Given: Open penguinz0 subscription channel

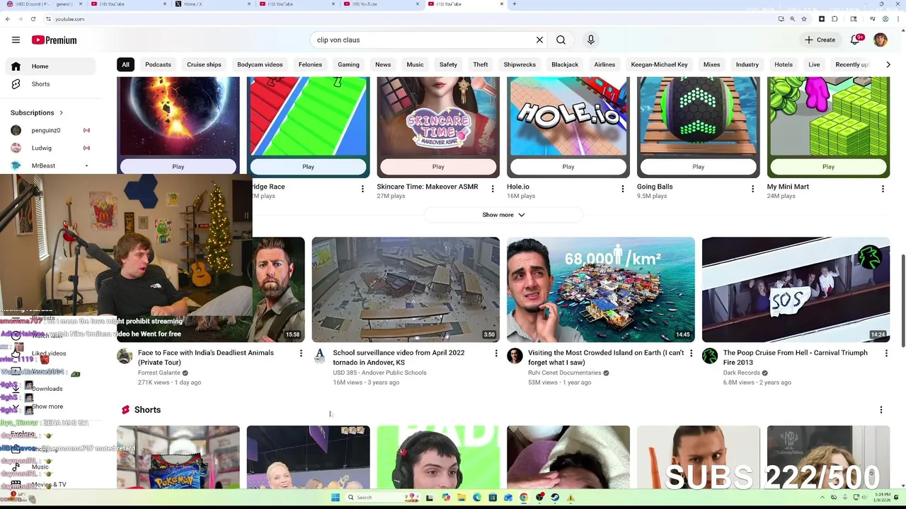Looking at the screenshot, I should click(x=50, y=130).
